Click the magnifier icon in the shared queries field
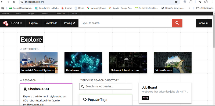 [83, 86]
